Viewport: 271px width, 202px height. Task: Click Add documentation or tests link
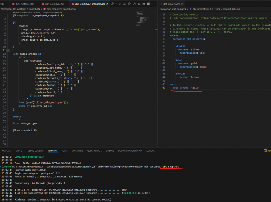pyautogui.click(x=26, y=12)
